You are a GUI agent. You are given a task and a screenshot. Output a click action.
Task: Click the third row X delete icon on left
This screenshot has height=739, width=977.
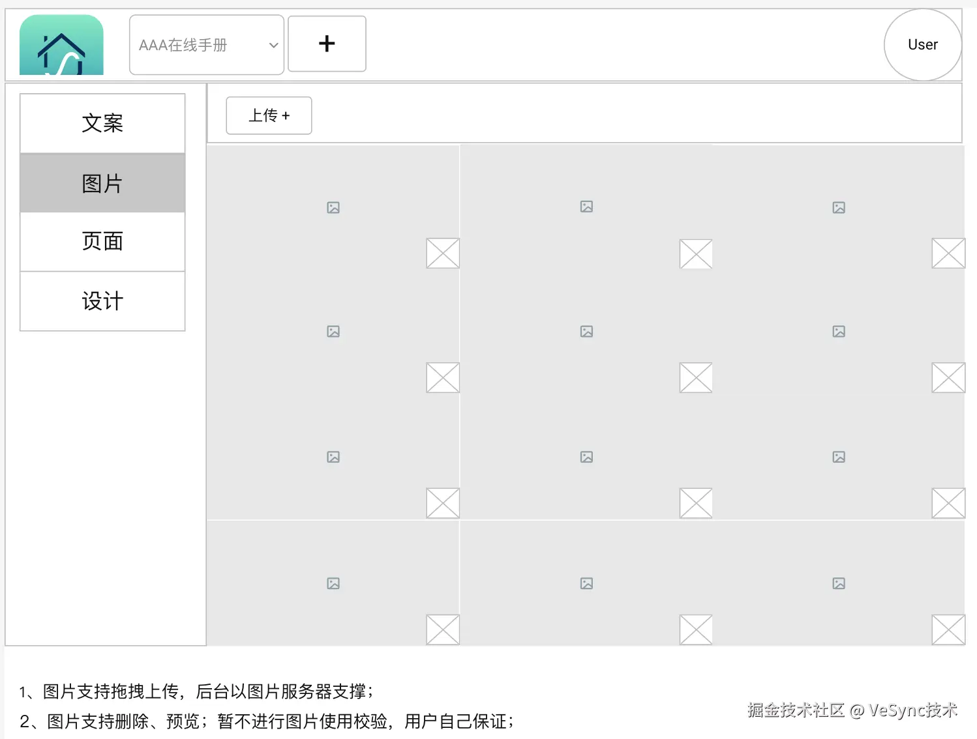click(x=442, y=502)
